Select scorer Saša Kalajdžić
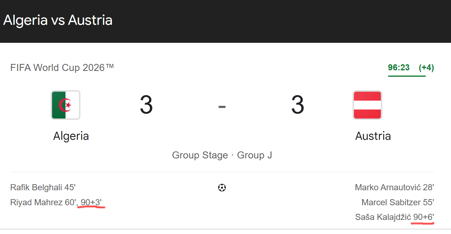This screenshot has width=451, height=234. pos(383,217)
